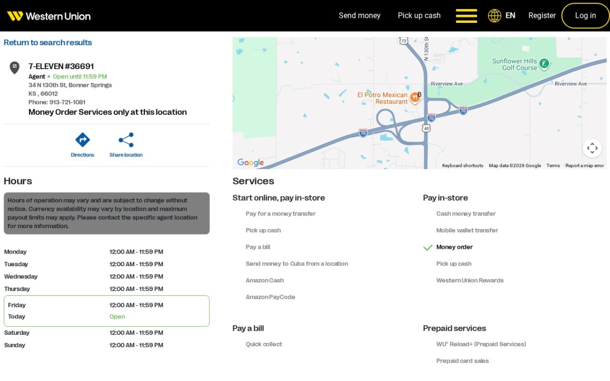The width and height of the screenshot is (610, 381).
Task: Click 'Map data ©2026 Google' text
Action: (x=515, y=166)
